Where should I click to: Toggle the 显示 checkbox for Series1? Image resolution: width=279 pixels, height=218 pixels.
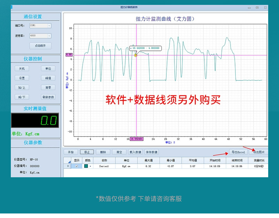tap(77, 166)
